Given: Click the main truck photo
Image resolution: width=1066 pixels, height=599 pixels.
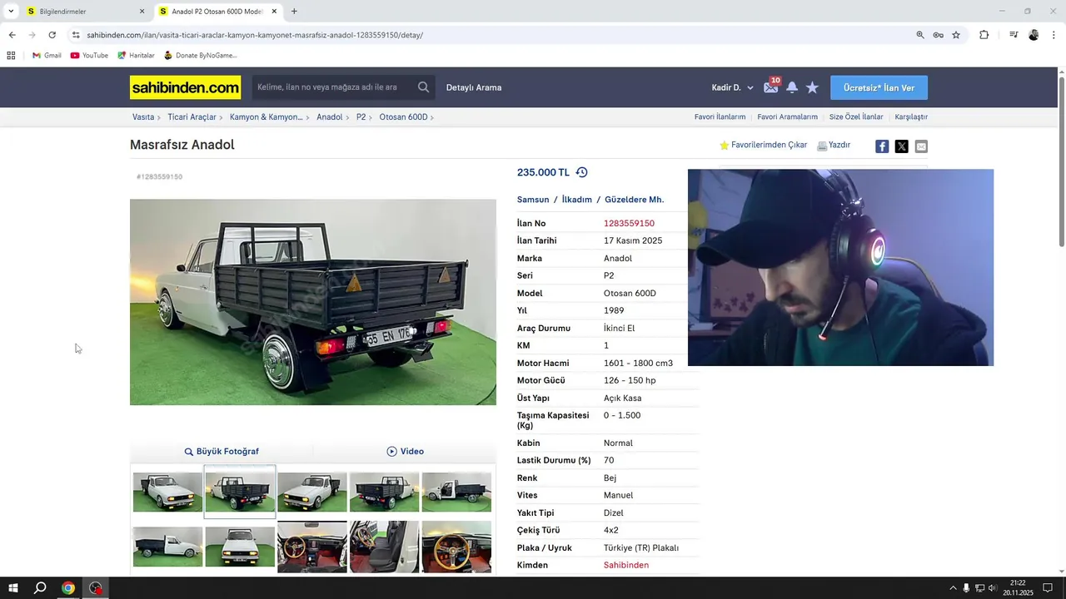Looking at the screenshot, I should point(313,302).
